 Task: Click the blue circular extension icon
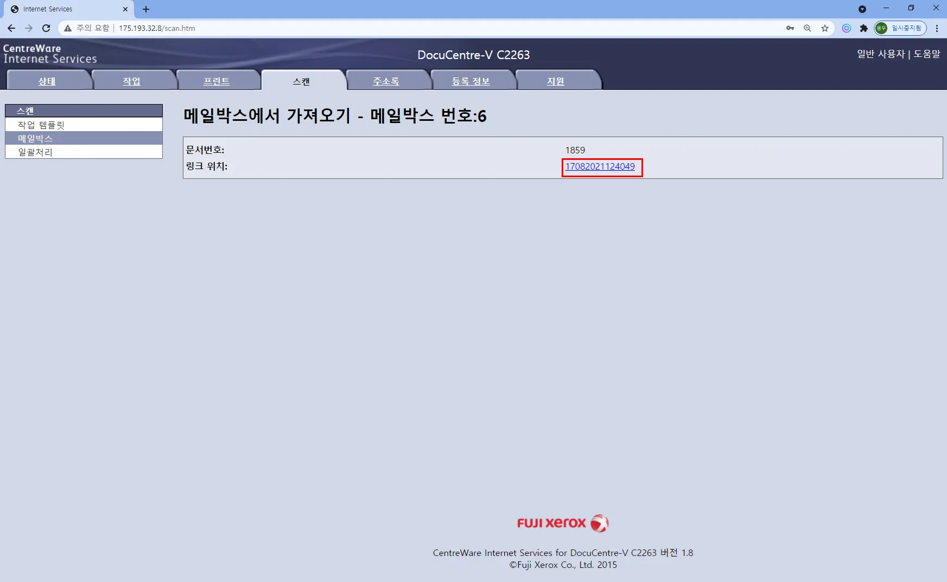[847, 28]
